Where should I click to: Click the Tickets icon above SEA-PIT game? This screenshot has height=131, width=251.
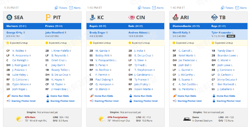coord(56,8)
